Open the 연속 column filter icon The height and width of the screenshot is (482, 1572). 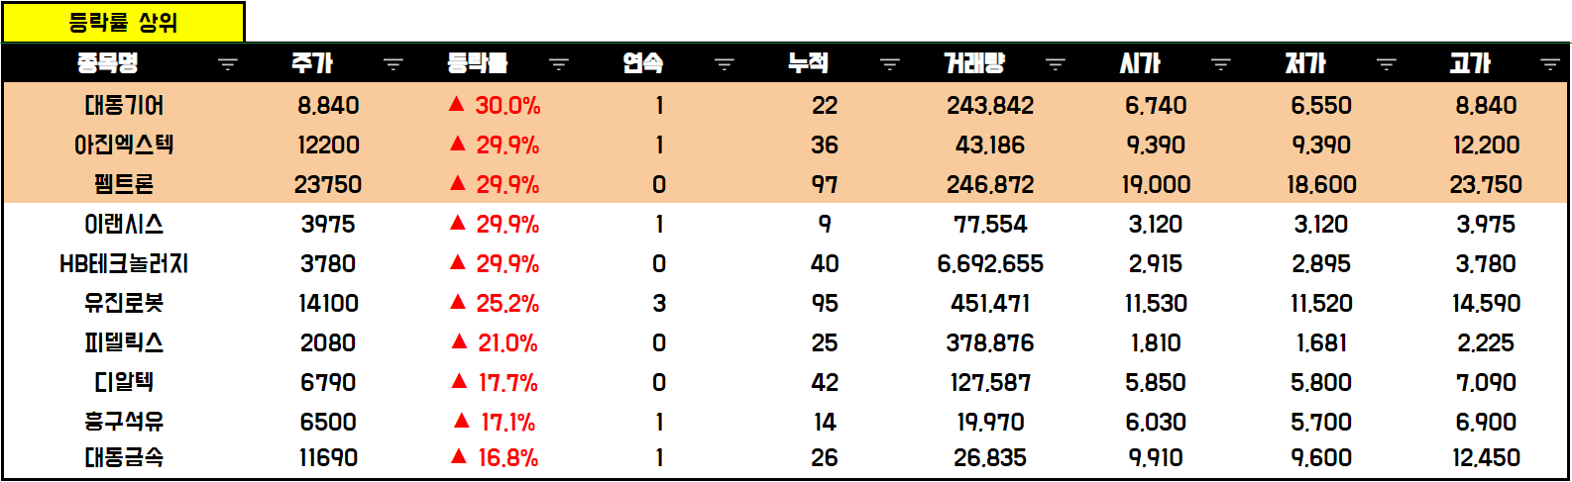[x=725, y=64]
